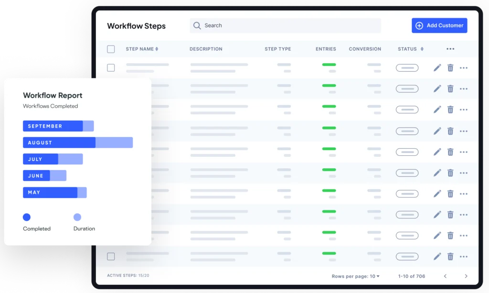Open the three-dot menu in table header
This screenshot has width=489, height=293.
pyautogui.click(x=450, y=49)
